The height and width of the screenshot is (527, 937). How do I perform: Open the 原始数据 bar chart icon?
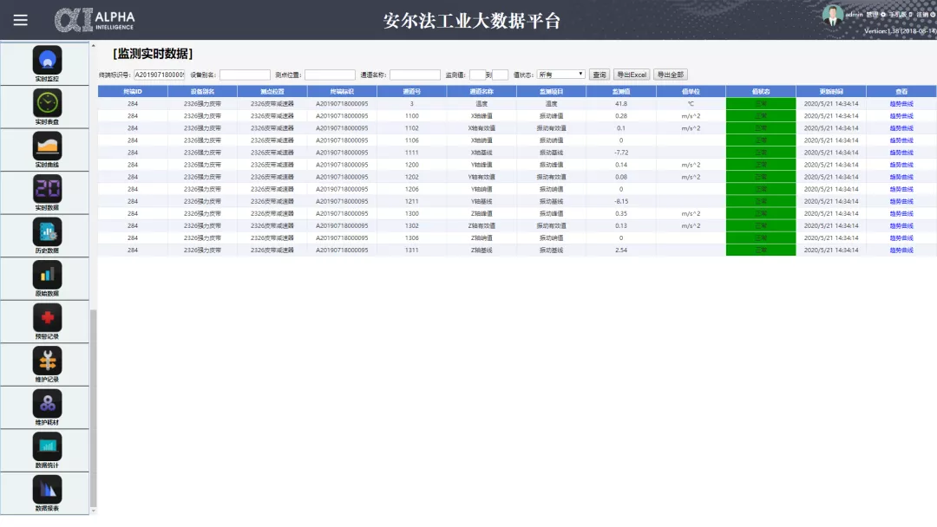coord(47,275)
